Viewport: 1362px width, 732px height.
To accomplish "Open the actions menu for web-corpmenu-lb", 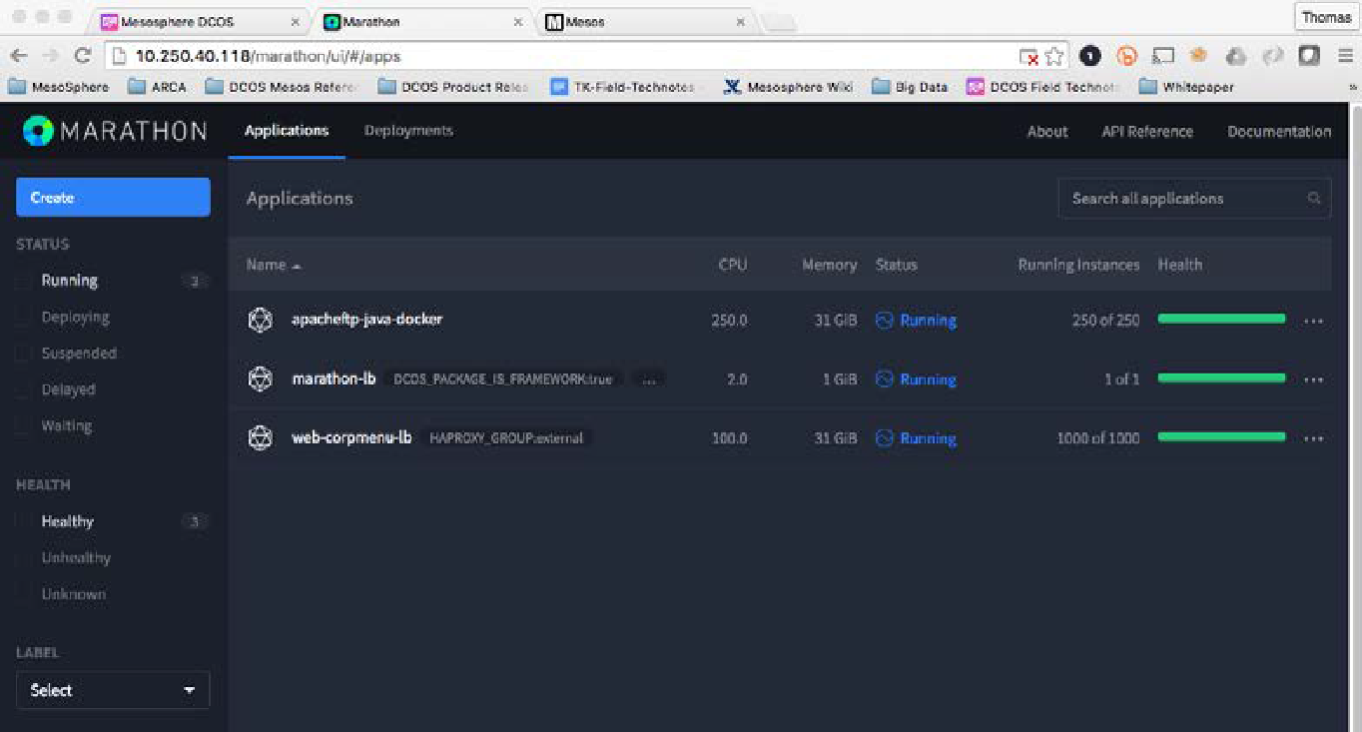I will 1313,439.
